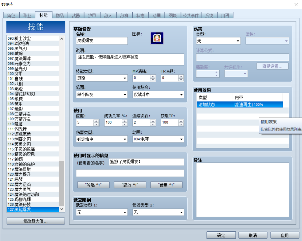Select skill 124:魔法绝对防御 in the list
This screenshot has height=241, width=302.
tap(33, 194)
